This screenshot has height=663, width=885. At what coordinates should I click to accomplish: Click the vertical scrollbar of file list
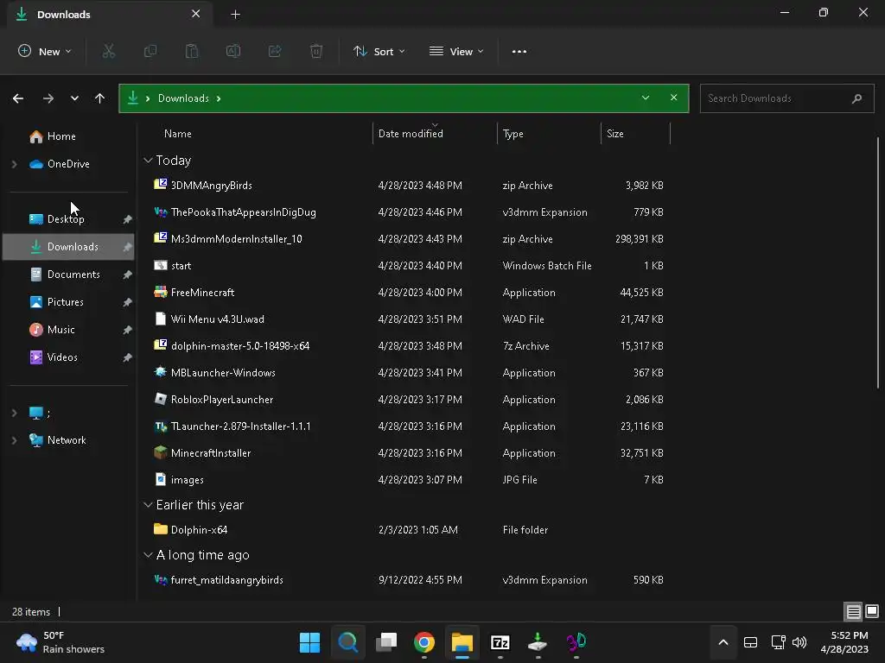pyautogui.click(x=878, y=262)
